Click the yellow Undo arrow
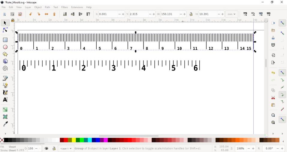The width and height of the screenshot is (287, 152). pyautogui.click(x=273, y=73)
